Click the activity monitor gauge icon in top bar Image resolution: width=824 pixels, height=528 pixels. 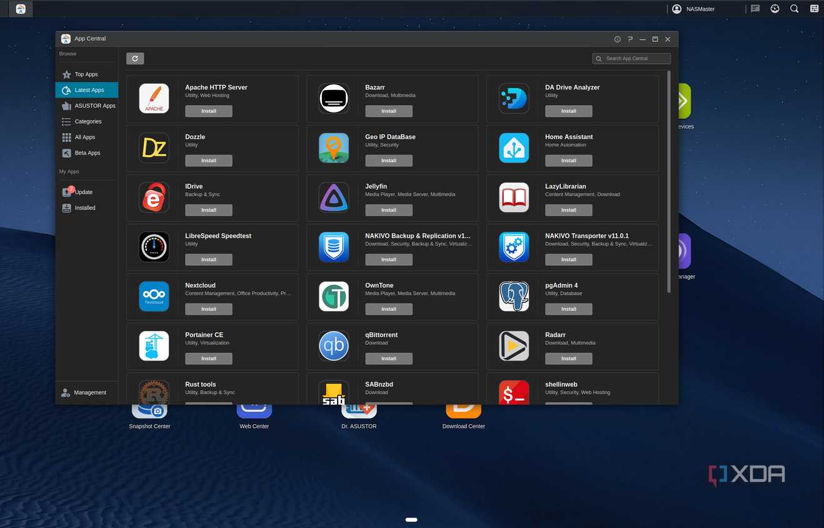pyautogui.click(x=775, y=9)
